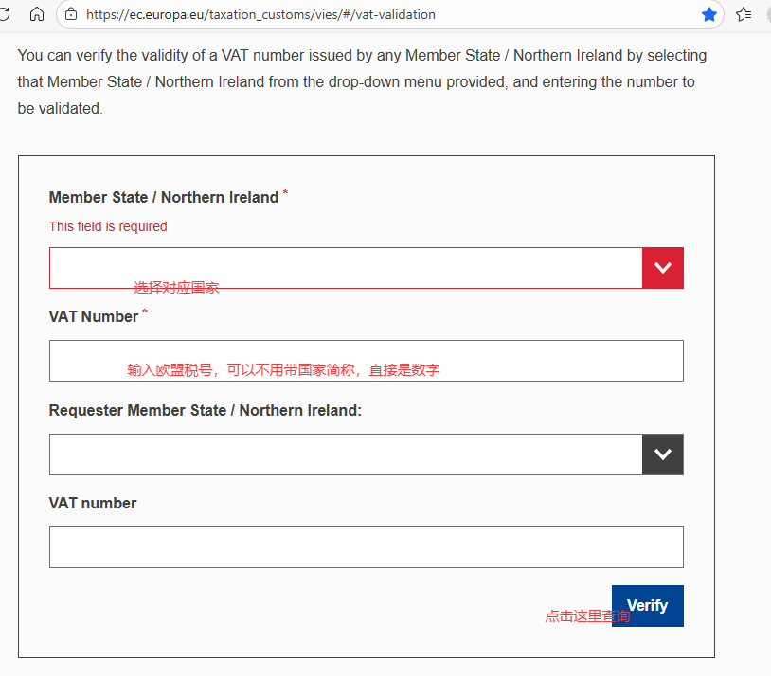The image size is (771, 676).
Task: Click the 'Member State / Northern Ireland' label
Action: click(164, 198)
